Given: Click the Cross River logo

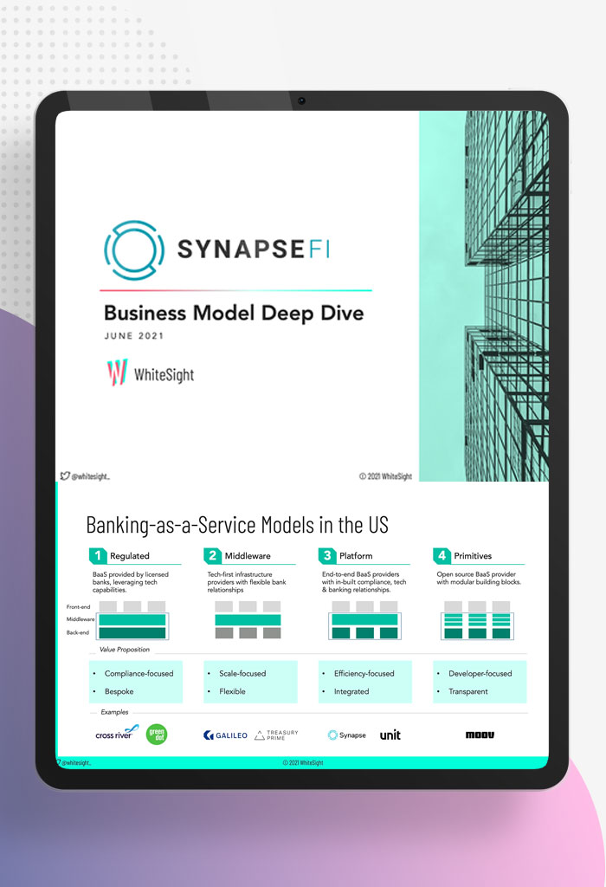Looking at the screenshot, I should 117,733.
